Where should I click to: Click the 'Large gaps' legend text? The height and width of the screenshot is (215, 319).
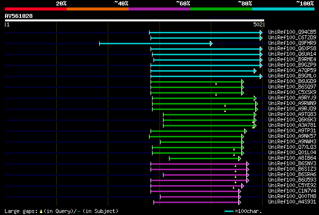pyautogui.click(x=21, y=212)
